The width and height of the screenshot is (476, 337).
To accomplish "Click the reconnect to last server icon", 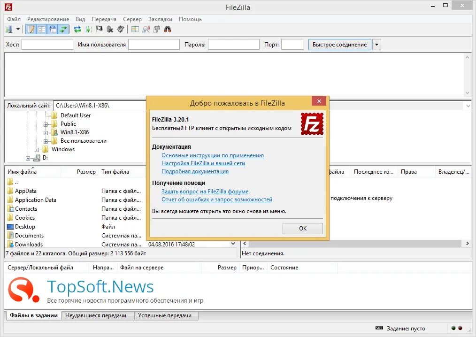I will click(x=121, y=30).
